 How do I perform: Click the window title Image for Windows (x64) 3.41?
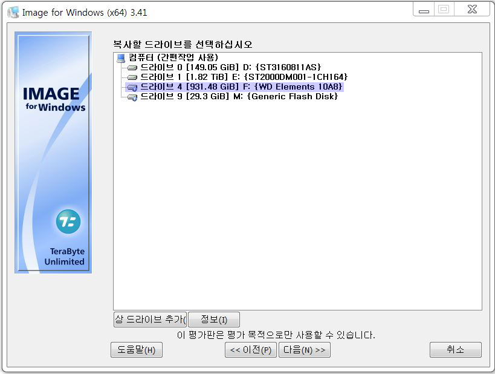coord(85,13)
